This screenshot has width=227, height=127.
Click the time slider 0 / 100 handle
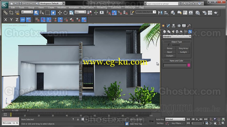click(15, 110)
